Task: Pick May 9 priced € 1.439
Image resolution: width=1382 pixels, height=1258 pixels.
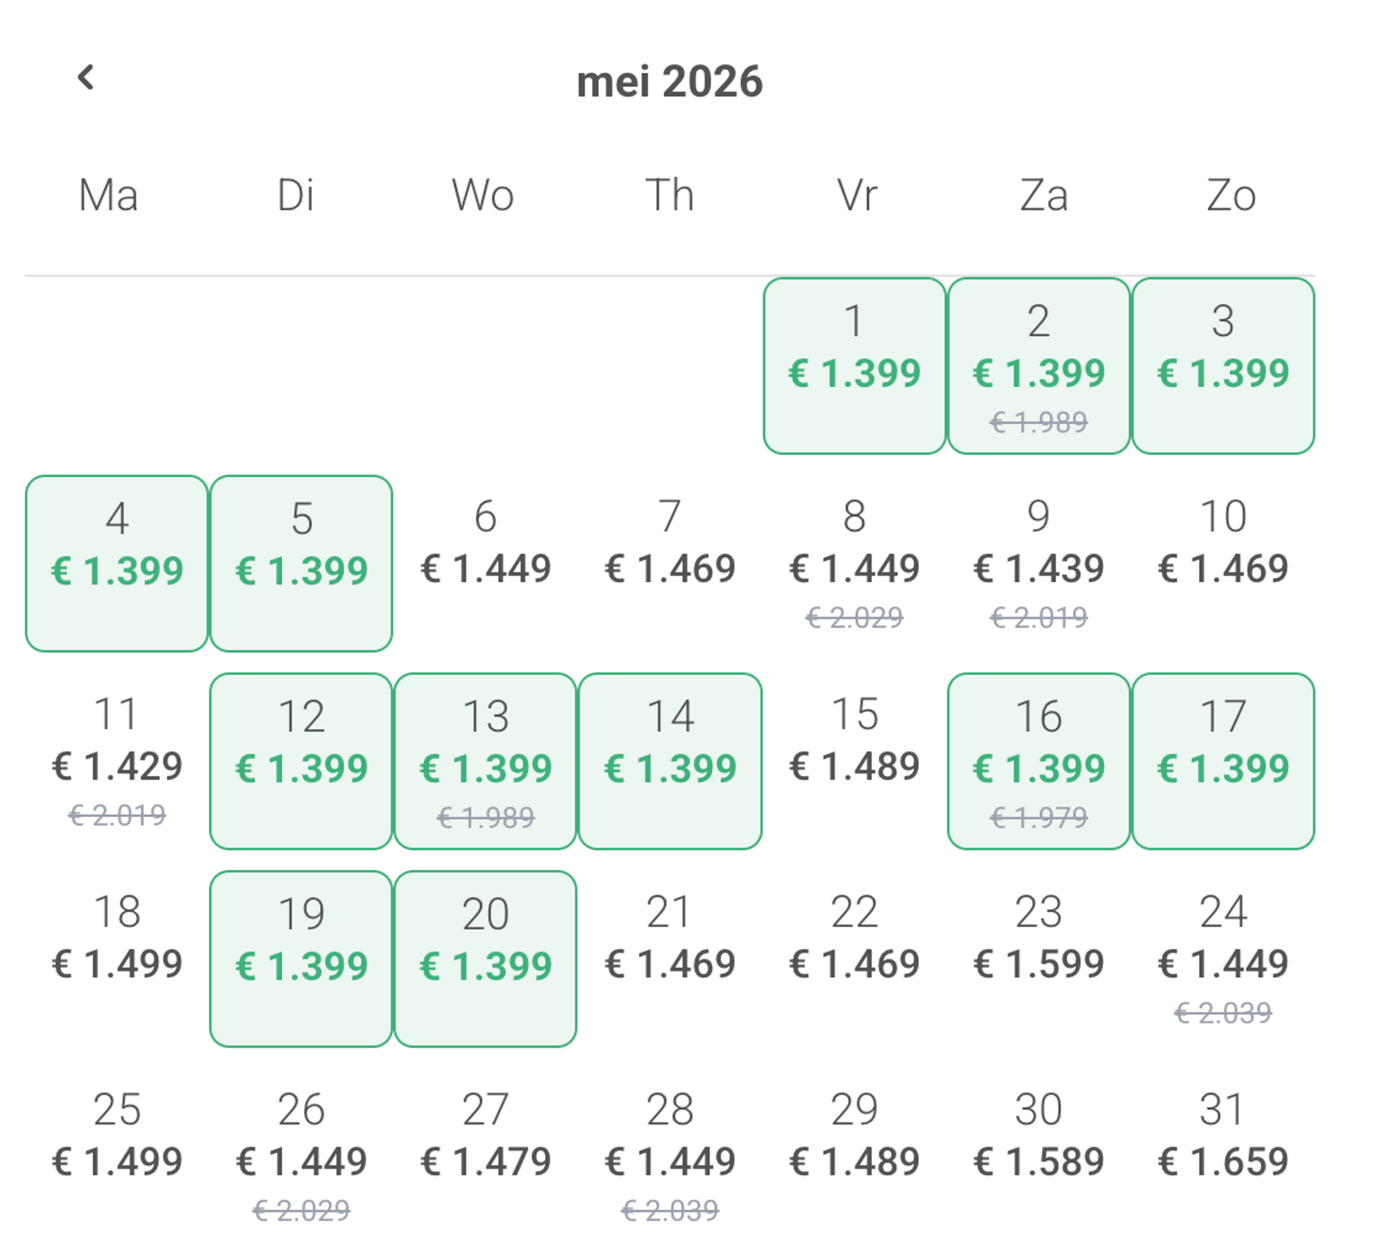Action: (x=1039, y=563)
